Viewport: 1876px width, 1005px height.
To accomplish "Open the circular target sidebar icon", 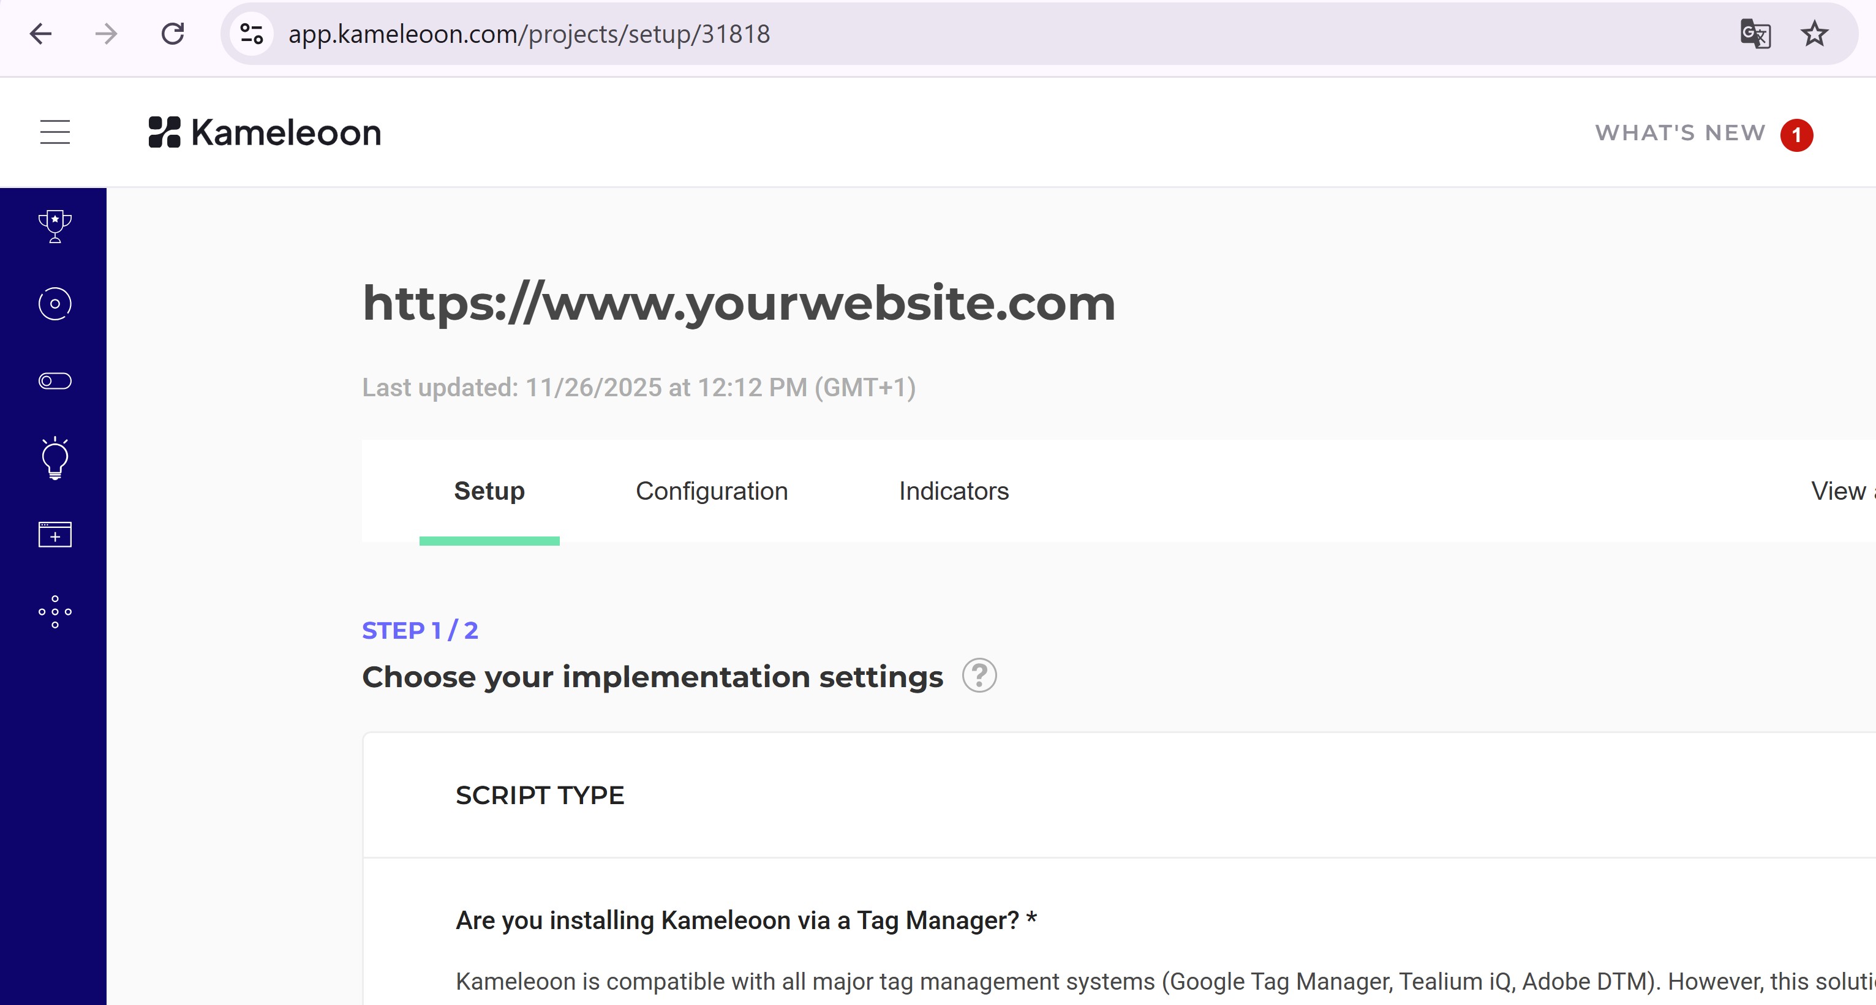I will click(x=55, y=304).
